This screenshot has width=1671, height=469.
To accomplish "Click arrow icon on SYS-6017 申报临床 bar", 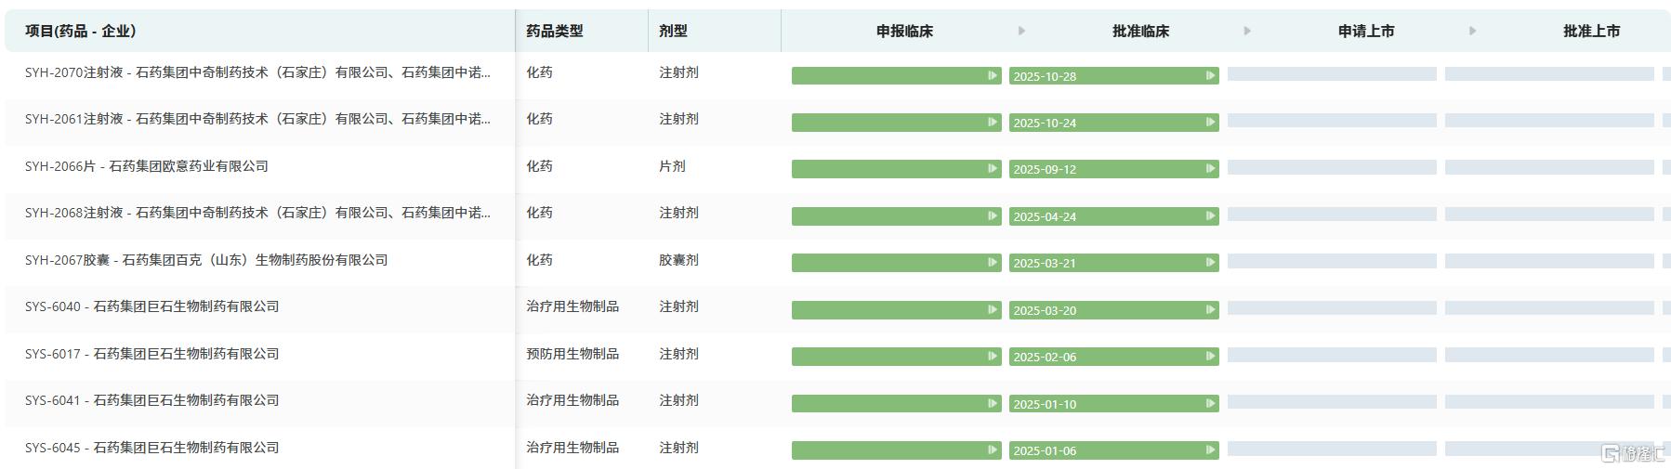I will coord(993,356).
